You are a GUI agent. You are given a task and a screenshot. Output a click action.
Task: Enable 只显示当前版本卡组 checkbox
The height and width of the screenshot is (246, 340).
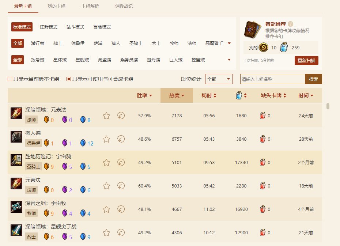coord(10,79)
